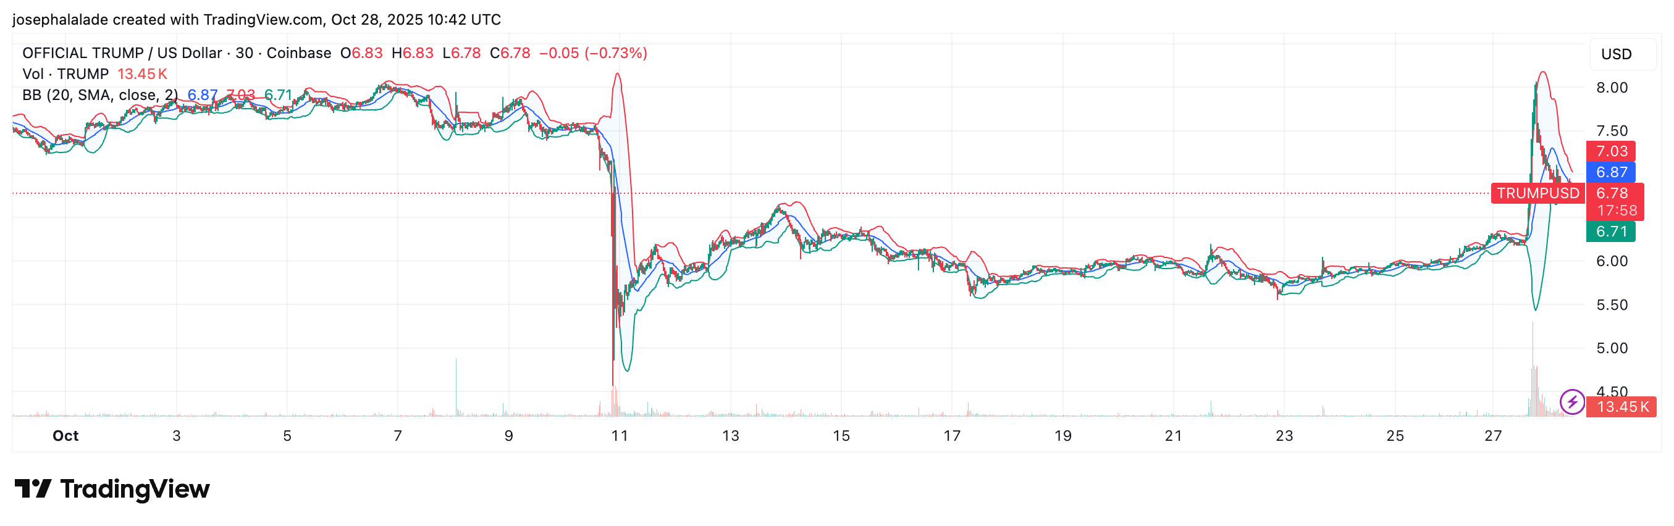Click the red TRUMPUSD price line label
Viewport: 1674px width, 526px height.
point(1537,193)
